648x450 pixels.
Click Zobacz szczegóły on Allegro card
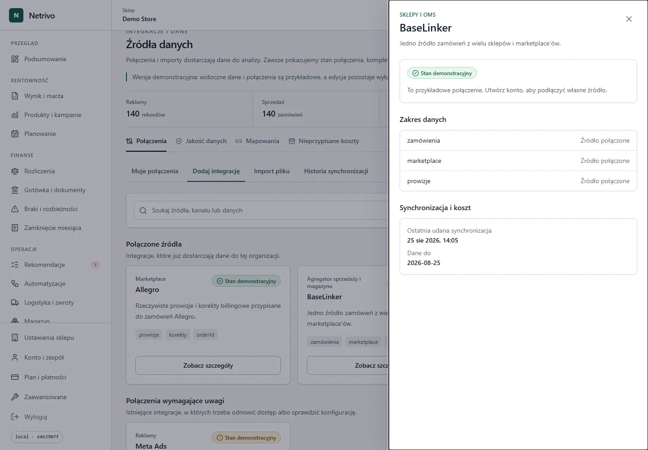click(208, 365)
